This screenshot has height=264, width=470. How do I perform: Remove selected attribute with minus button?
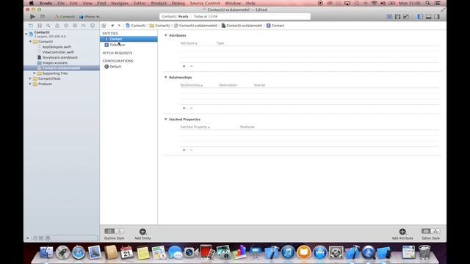191,66
